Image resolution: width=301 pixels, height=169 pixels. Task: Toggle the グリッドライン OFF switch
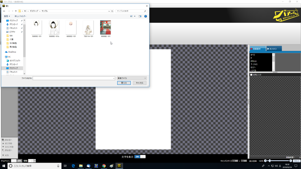coord(16,161)
